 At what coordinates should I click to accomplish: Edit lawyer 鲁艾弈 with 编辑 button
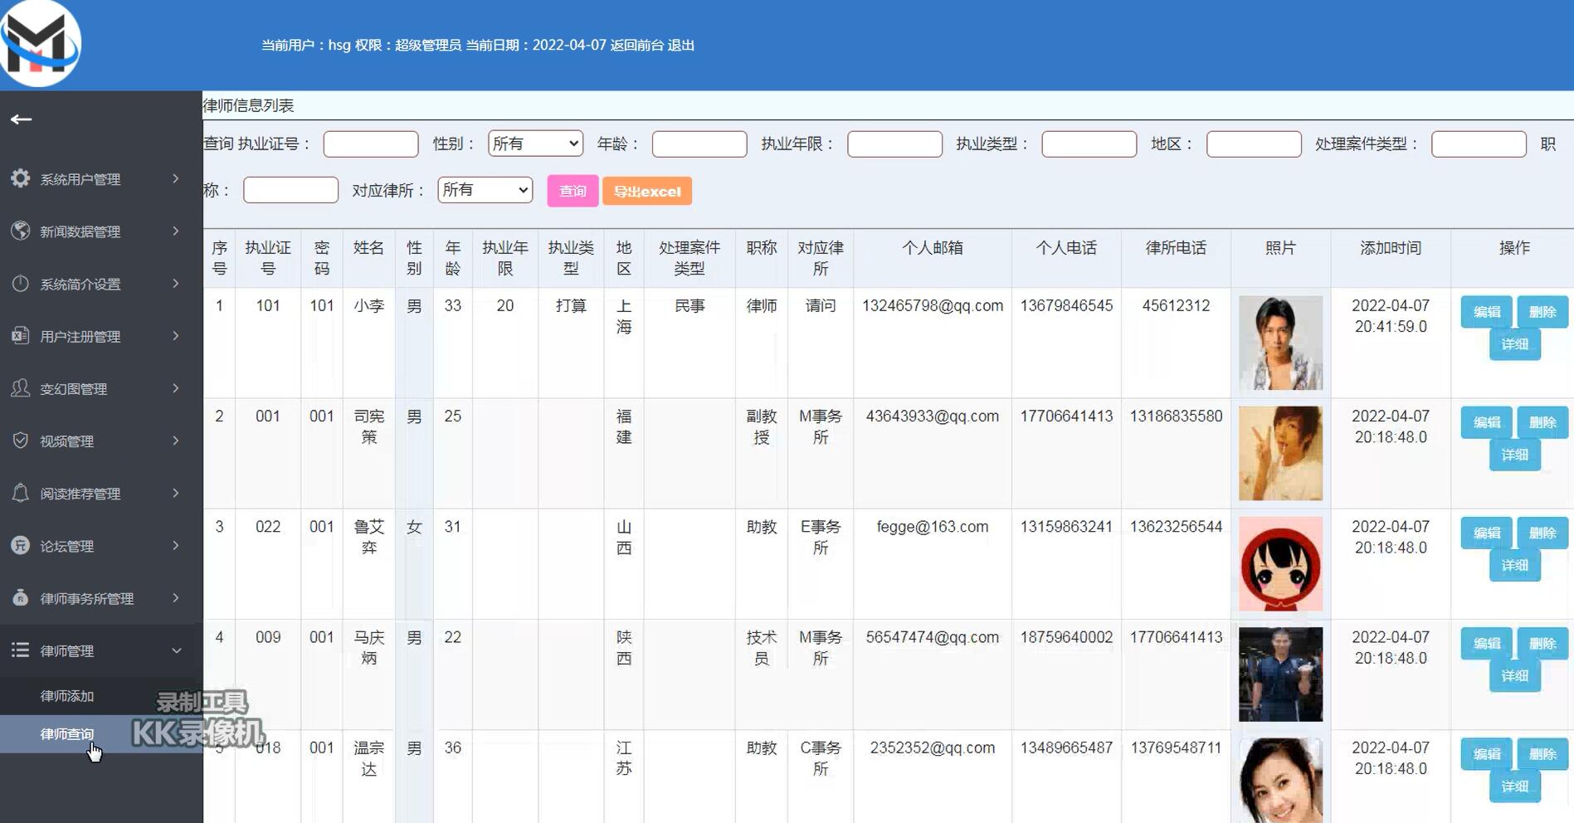(1486, 533)
